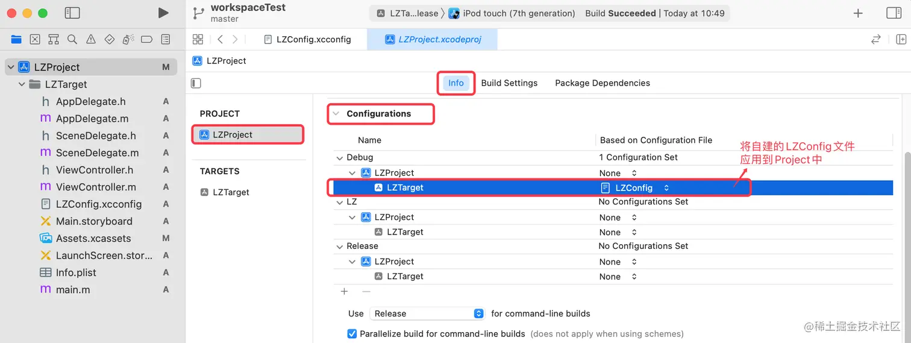Image resolution: width=911 pixels, height=343 pixels.
Task: Open the LZConfig.xcconfig editor tab
Action: [x=308, y=39]
